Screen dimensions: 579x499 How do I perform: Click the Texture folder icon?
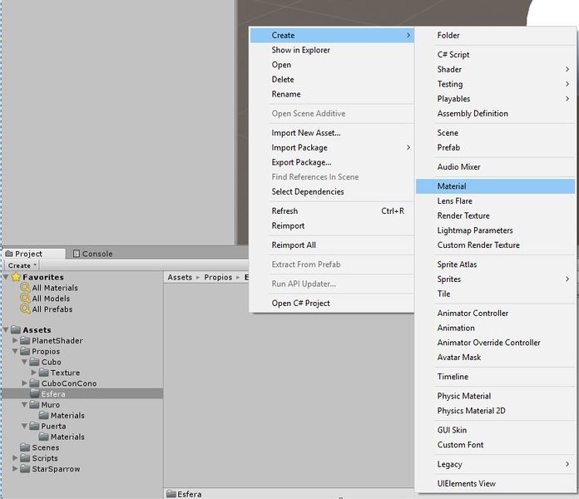(x=43, y=373)
